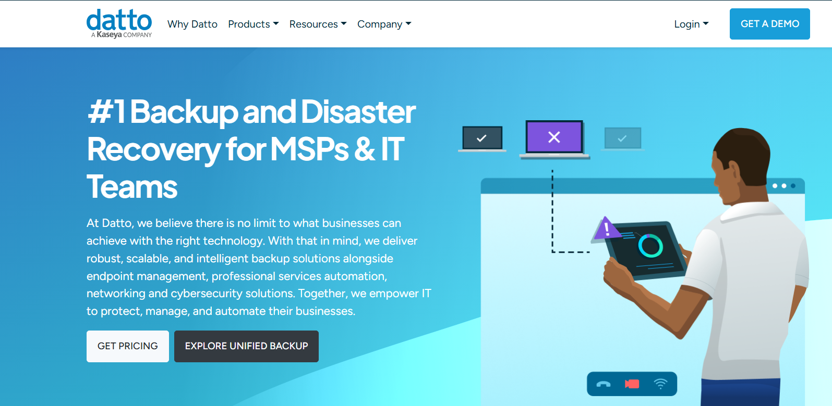
Task: Click the paragraph starting 'At Datto, we believe'
Action: coord(259,267)
